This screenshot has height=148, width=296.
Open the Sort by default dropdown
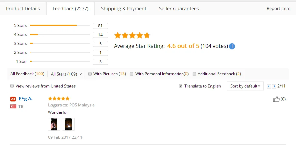(x=245, y=86)
